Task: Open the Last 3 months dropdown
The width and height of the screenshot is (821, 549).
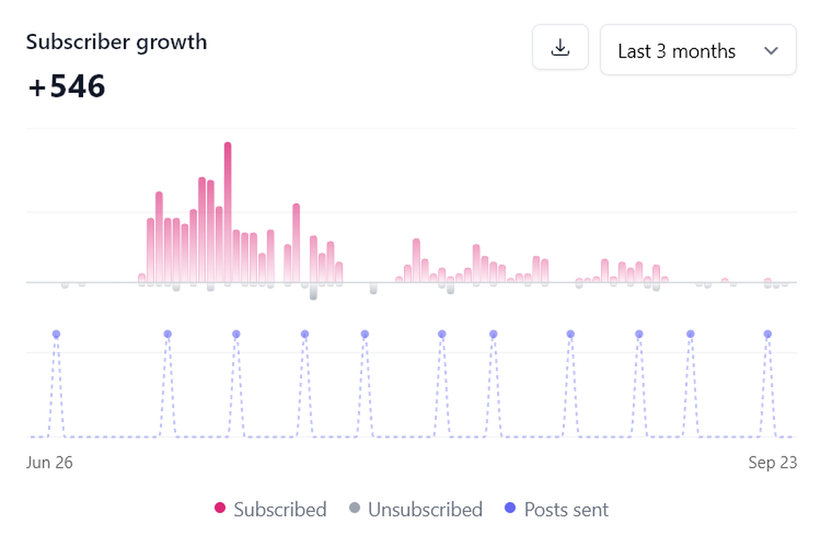Action: pos(698,50)
